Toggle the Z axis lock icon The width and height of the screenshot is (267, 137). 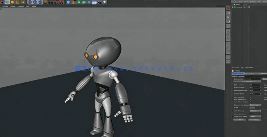tap(40, 2)
